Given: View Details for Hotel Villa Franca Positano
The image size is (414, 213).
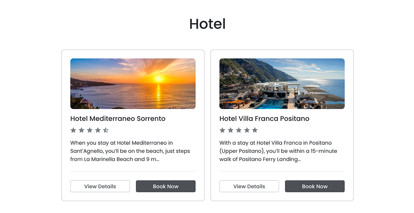Looking at the screenshot, I should [249, 186].
